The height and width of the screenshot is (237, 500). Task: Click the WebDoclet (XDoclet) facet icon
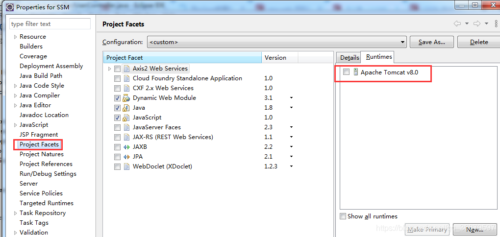coord(127,166)
